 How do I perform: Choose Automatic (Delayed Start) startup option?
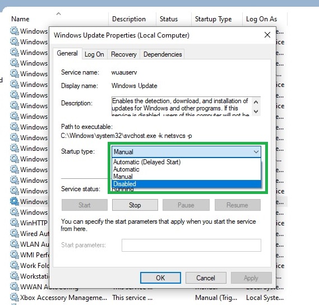(147, 162)
